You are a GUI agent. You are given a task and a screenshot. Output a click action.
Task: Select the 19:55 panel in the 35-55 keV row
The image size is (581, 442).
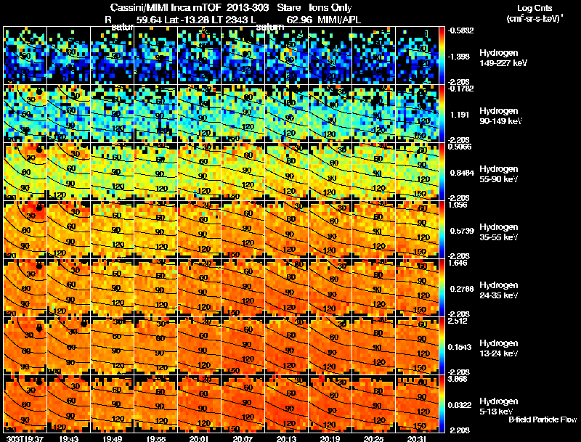[x=155, y=229]
